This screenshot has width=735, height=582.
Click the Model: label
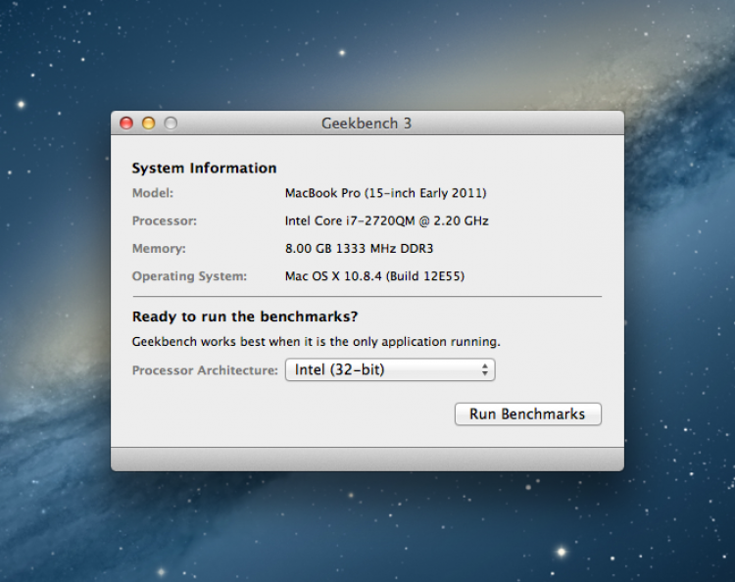tap(153, 193)
